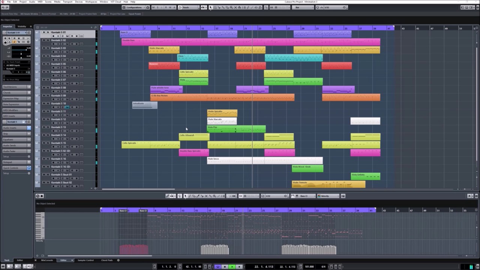
Task: Expand the Expression Map section in Inspector
Action: click(x=16, y=98)
